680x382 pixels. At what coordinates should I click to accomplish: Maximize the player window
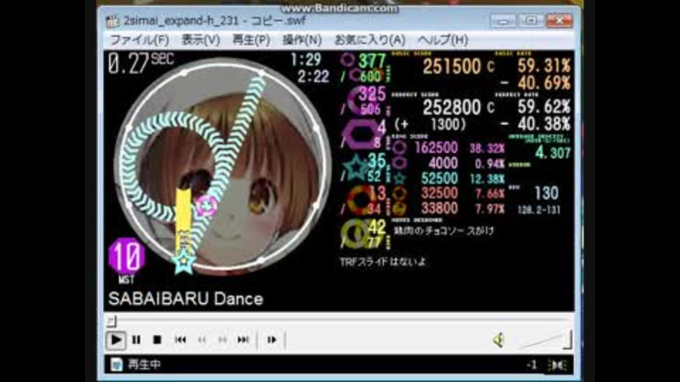[x=531, y=21]
